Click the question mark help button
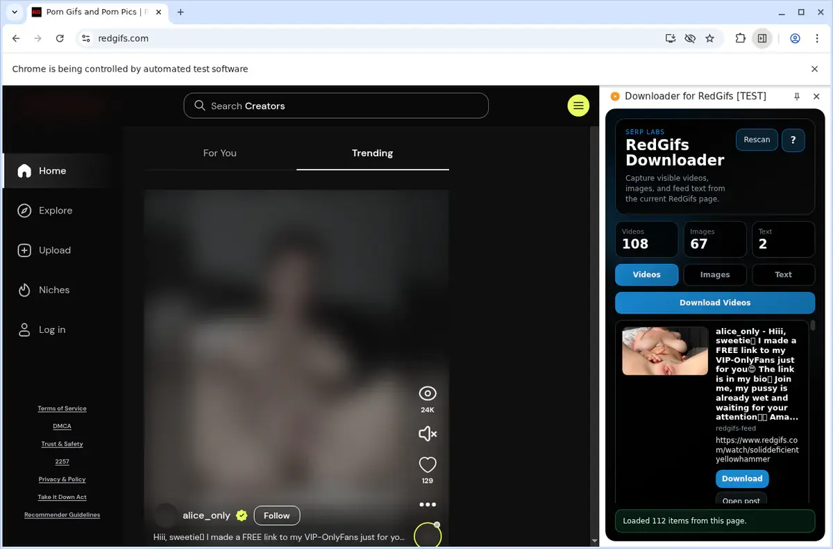The height and width of the screenshot is (549, 833). [793, 140]
